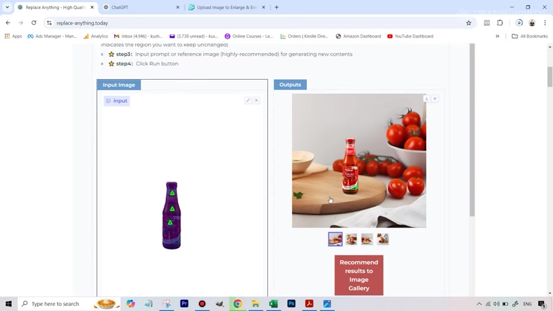Select the third output thumbnail

(x=367, y=239)
